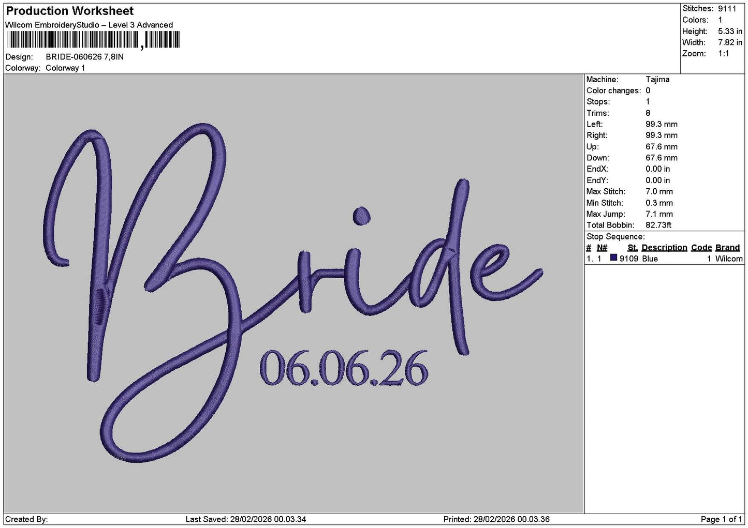The height and width of the screenshot is (528, 748).
Task: Click the Zoom value 1:1
Action: [x=723, y=54]
